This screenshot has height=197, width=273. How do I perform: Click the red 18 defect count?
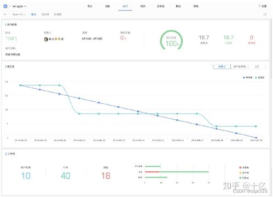click(x=106, y=176)
